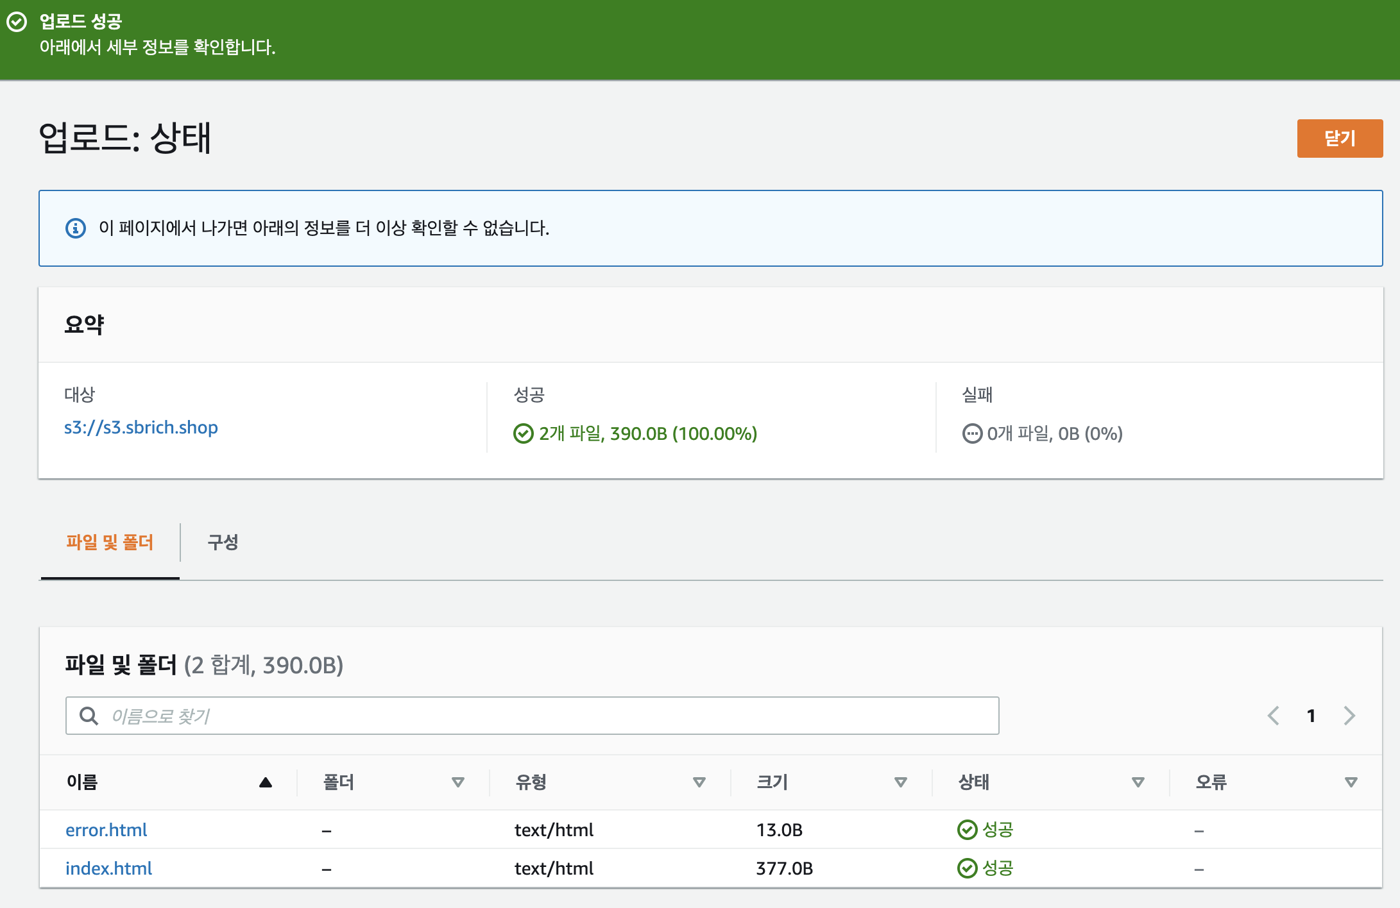This screenshot has height=908, width=1400.
Task: Sort by the 이름 column ascending arrow
Action: [266, 782]
